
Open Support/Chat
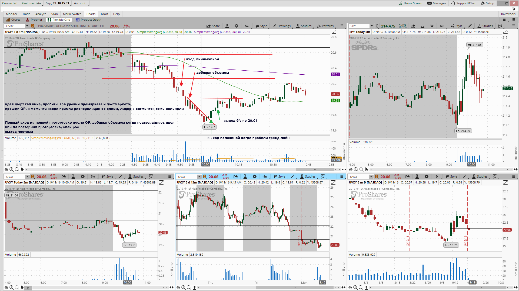point(463,3)
